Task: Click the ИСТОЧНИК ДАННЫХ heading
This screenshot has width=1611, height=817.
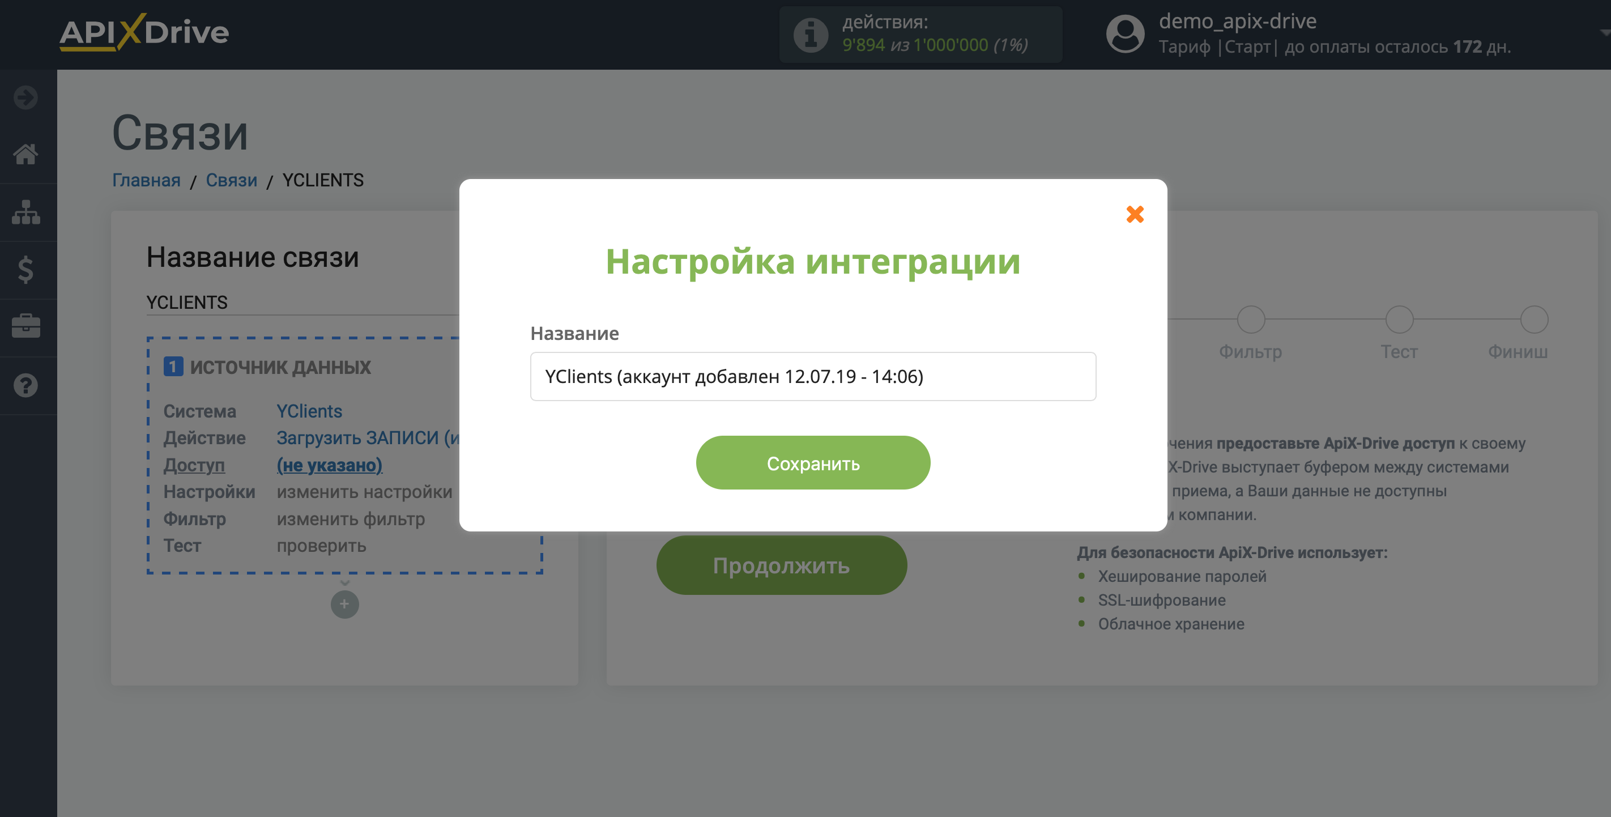Action: (280, 367)
